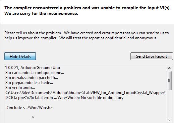174x123 pixels.
Task: Click the 'Please tell us about the problem' text
Action: coord(33,33)
